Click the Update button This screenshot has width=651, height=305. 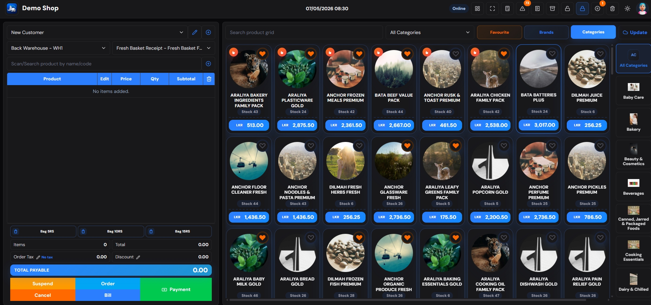coord(635,32)
